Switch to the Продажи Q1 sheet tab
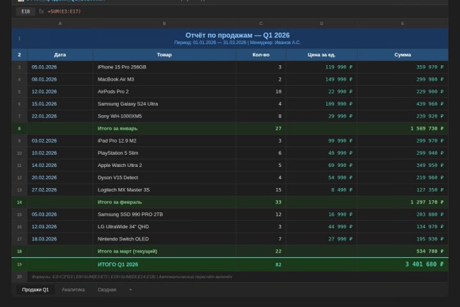Viewport: 460px width, 307px height. [x=35, y=290]
